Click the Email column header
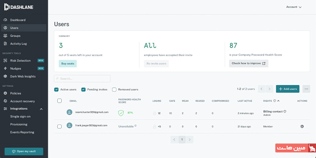The image size is (316, 158). [x=73, y=101]
